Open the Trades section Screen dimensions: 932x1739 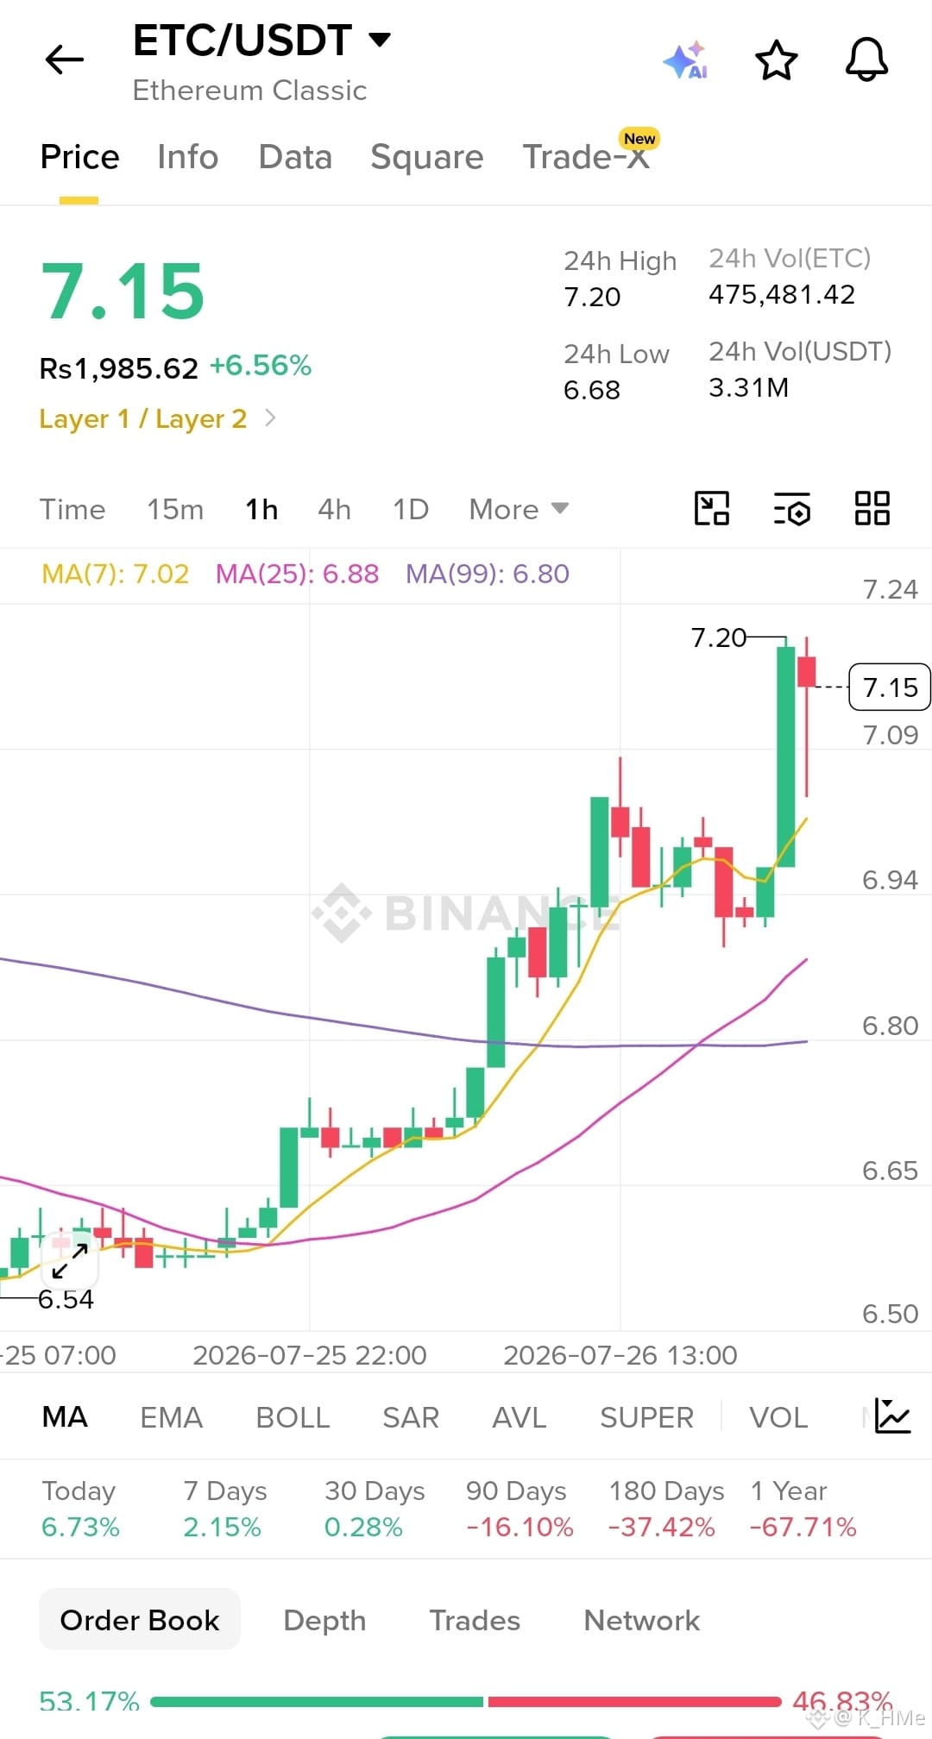point(475,1620)
